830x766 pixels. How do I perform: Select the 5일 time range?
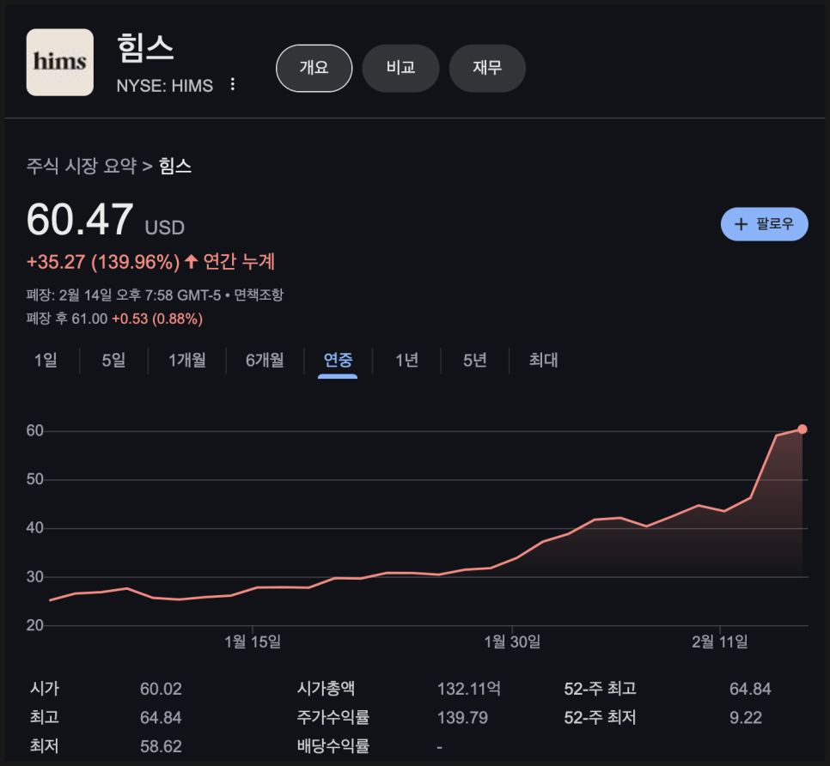(113, 361)
